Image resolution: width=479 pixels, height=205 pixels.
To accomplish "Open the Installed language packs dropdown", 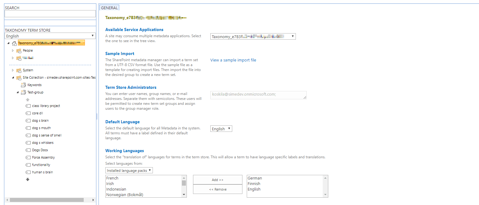I will [129, 170].
